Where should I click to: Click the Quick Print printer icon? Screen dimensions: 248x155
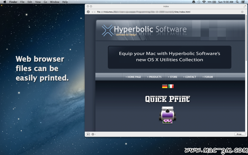[x=168, y=115]
